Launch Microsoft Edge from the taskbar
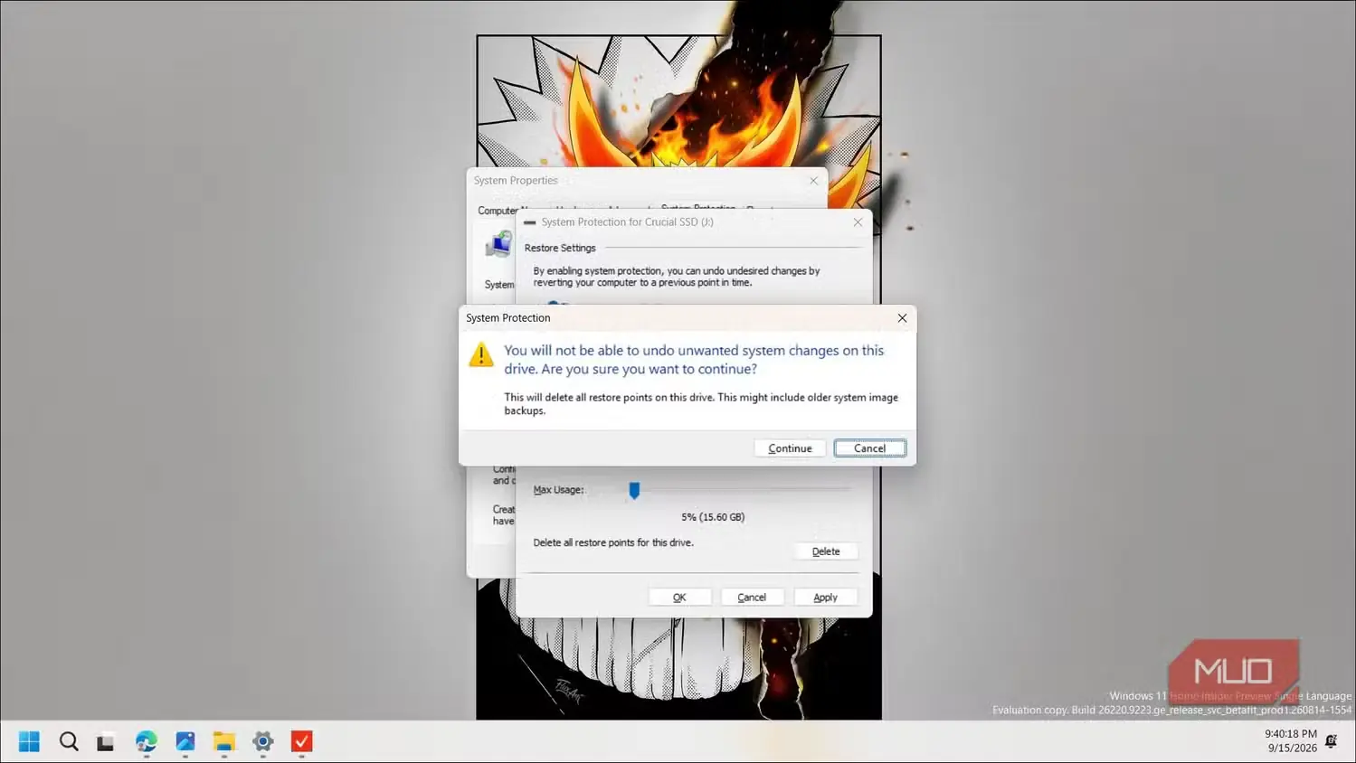This screenshot has height=763, width=1356. pyautogui.click(x=146, y=741)
